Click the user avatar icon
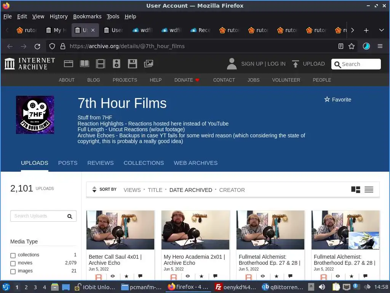The height and width of the screenshot is (293, 390). [232, 64]
